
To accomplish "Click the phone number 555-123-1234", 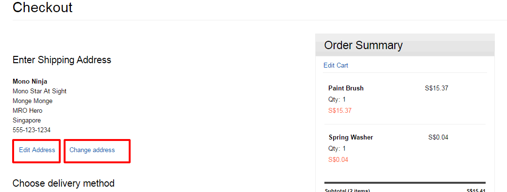I will [32, 130].
